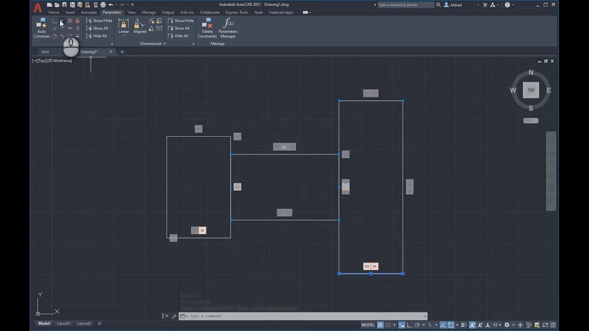Screen dimensions: 589x331
Task: Click the Plot (print) icon
Action: coord(103,5)
